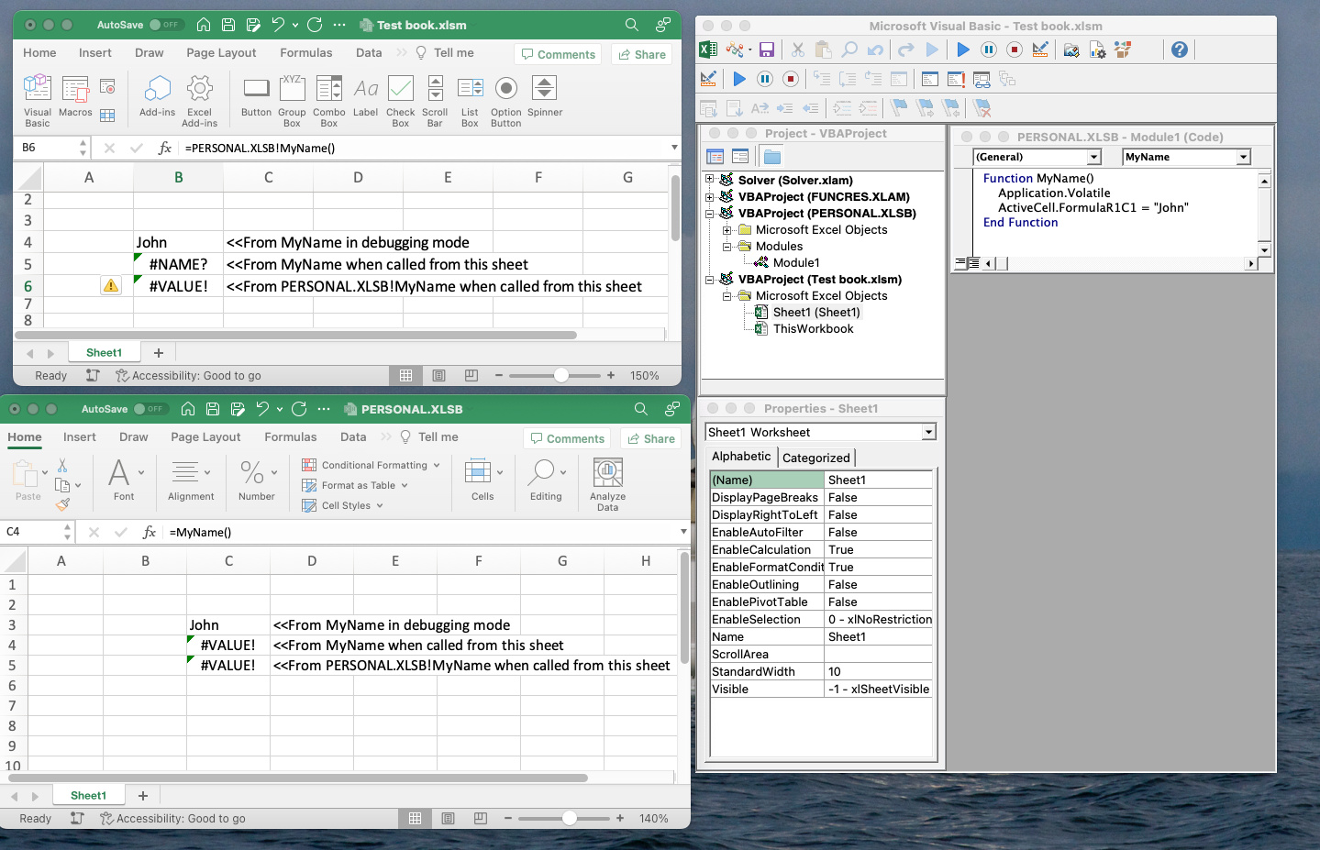Switch to the Formulas tab in Test book.xlsm
Viewport: 1320px width, 850px height.
pos(306,53)
